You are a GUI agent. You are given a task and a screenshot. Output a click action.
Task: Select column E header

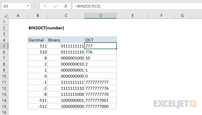click(132, 16)
